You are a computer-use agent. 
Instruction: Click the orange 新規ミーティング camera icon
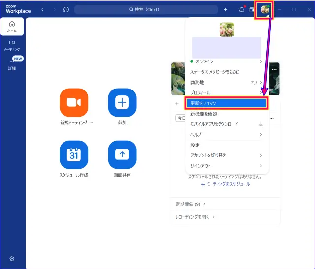point(73,102)
